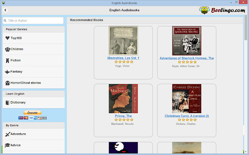Click author text Doyle, Arthur Conan, Sir

point(186,66)
